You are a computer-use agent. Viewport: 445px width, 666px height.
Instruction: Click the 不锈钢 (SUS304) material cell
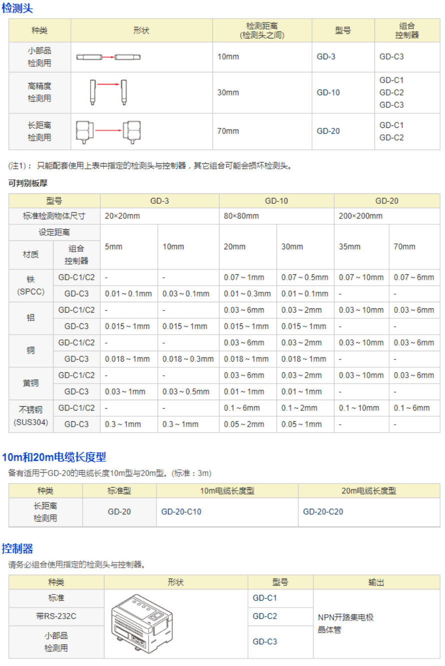31,416
